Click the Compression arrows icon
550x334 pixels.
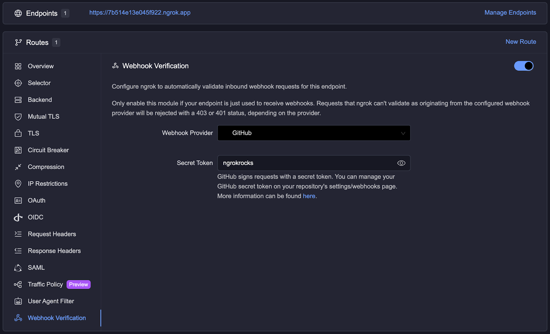pos(18,167)
